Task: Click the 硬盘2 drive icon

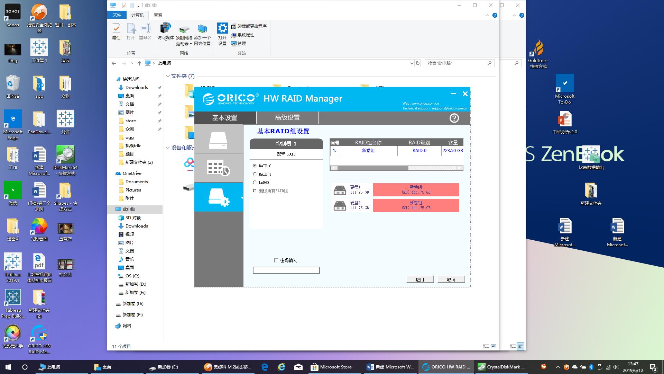Action: click(x=340, y=205)
